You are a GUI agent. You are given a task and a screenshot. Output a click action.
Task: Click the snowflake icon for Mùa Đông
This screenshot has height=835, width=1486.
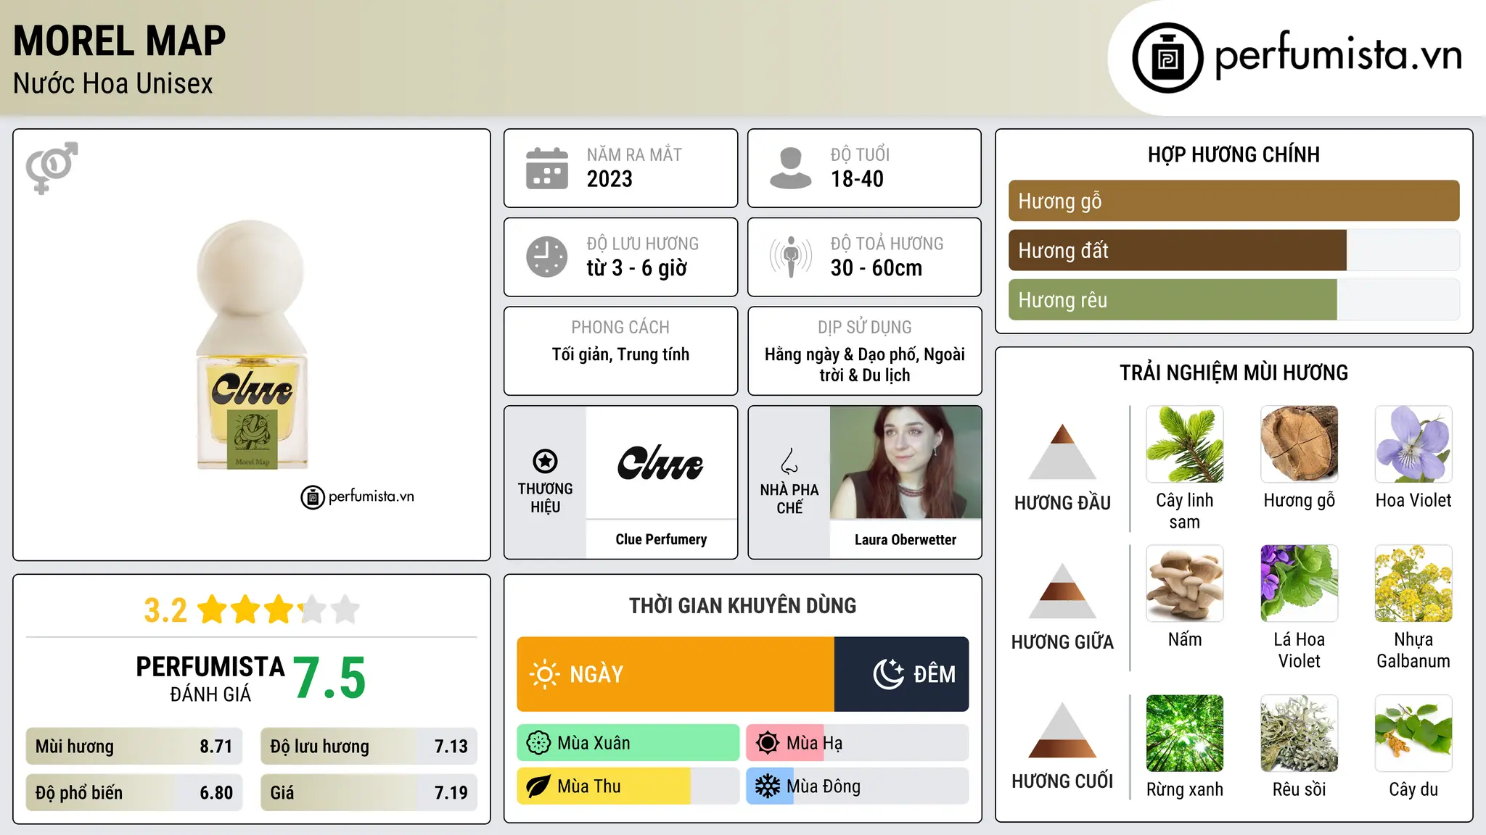[x=768, y=786]
